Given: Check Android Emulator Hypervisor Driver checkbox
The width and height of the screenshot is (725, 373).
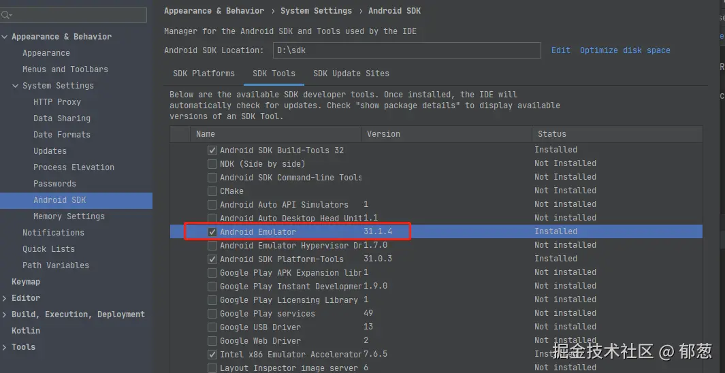Looking at the screenshot, I should coord(212,246).
